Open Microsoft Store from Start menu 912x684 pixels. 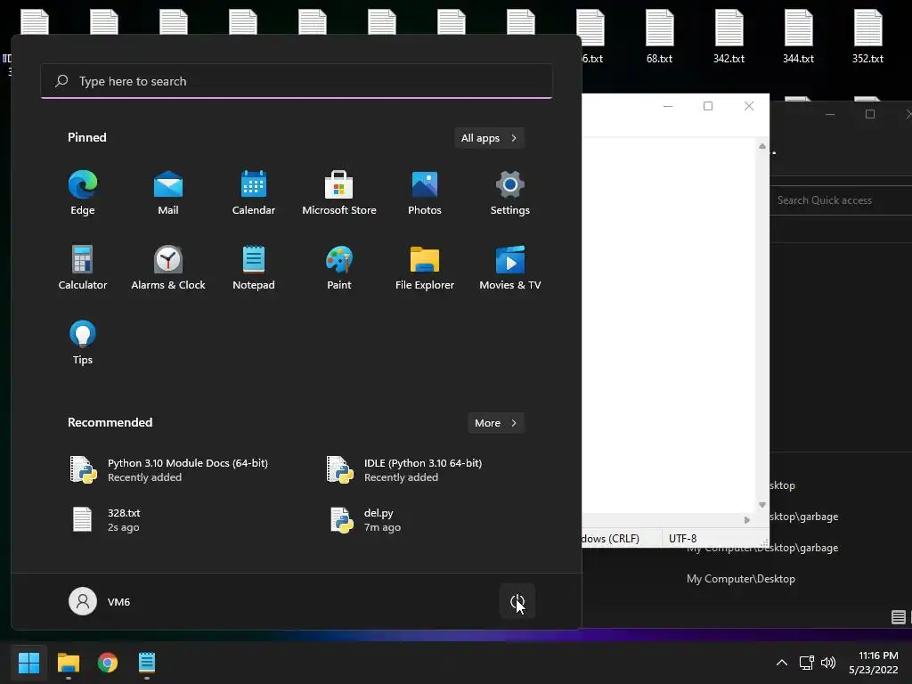tap(339, 192)
